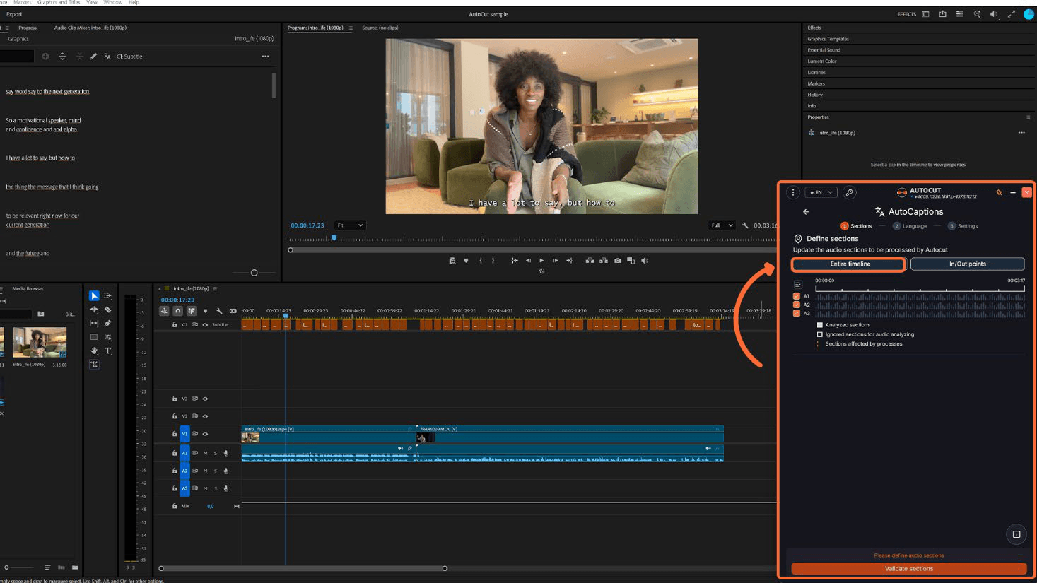
Task: Click the Lift button in program monitor
Action: coord(590,261)
